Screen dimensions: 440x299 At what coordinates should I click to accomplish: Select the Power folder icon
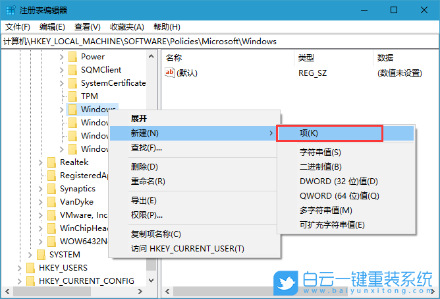(x=72, y=57)
